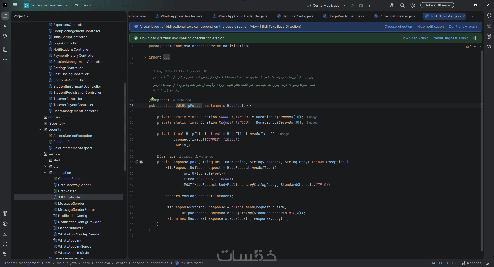Expand the repository package
The width and height of the screenshot is (494, 267).
pos(40,123)
